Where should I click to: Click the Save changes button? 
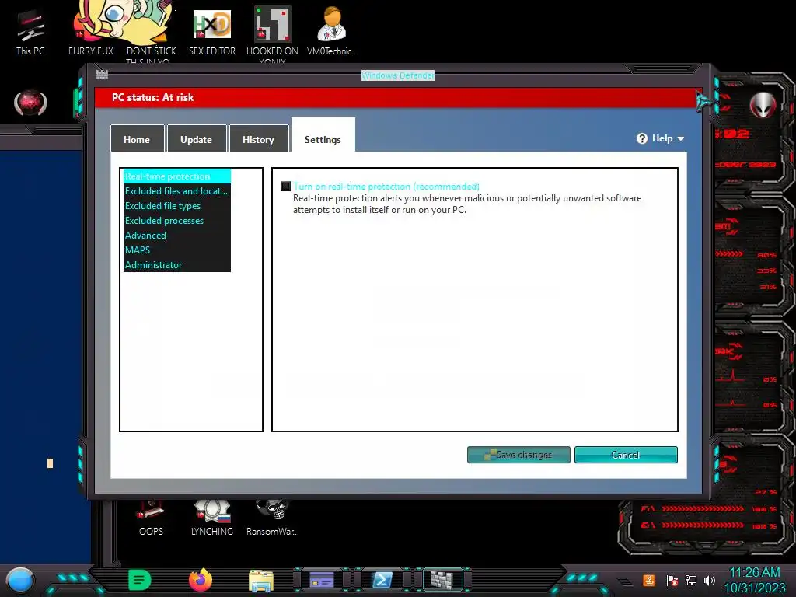(518, 455)
